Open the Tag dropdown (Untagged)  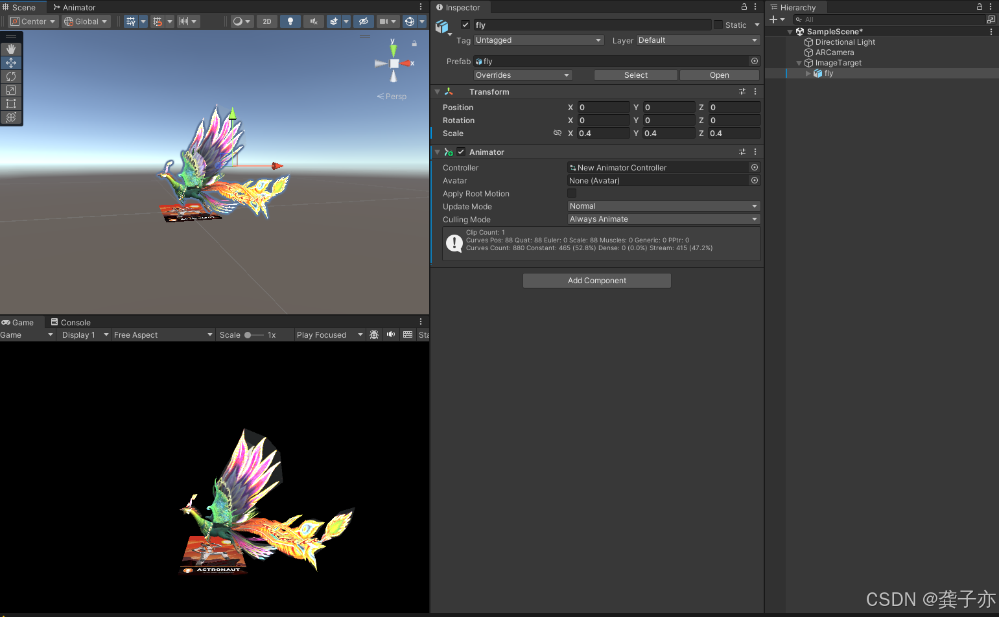click(539, 40)
